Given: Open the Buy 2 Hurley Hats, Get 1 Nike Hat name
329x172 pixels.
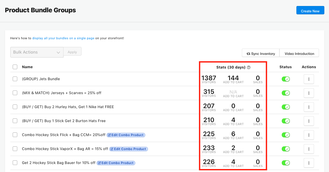Looking at the screenshot, I should pos(68,107).
